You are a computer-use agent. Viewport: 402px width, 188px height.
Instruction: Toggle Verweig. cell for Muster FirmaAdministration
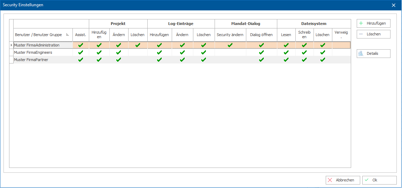tap(341, 45)
